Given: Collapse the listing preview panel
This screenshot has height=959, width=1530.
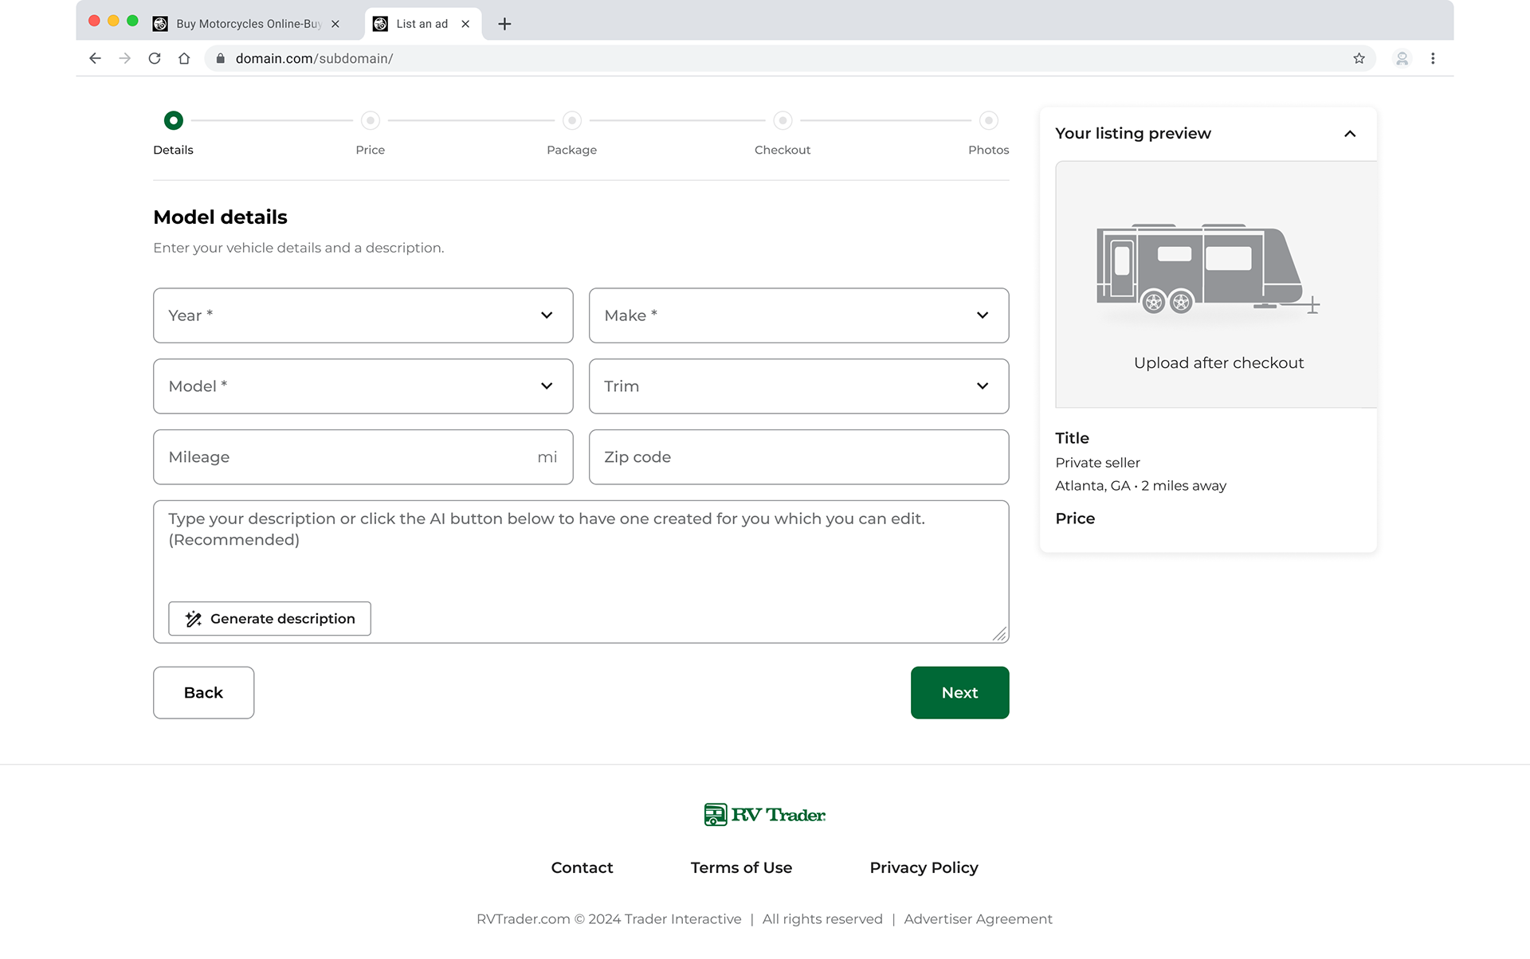Looking at the screenshot, I should (1349, 134).
